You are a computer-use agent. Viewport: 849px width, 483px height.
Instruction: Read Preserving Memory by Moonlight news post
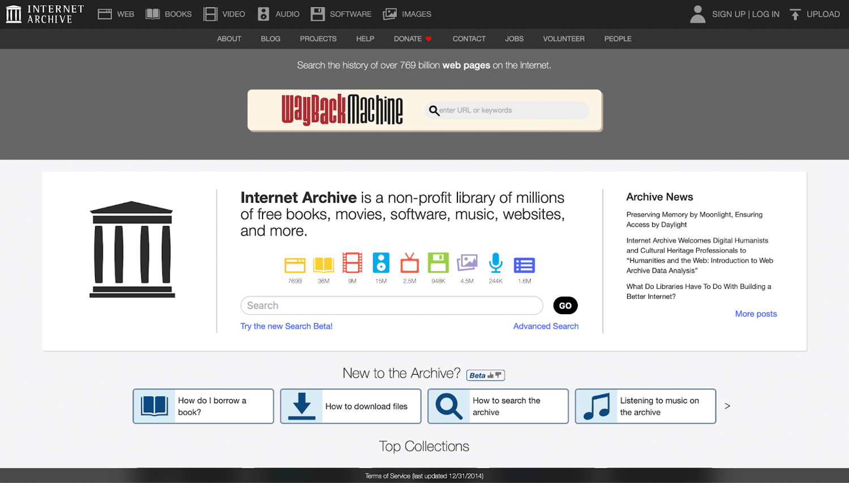click(694, 220)
